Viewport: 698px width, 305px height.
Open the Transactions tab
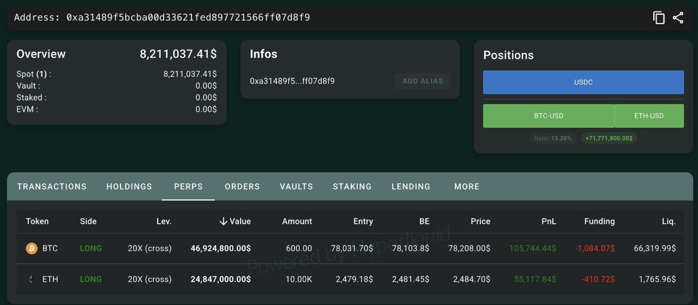pyautogui.click(x=52, y=187)
